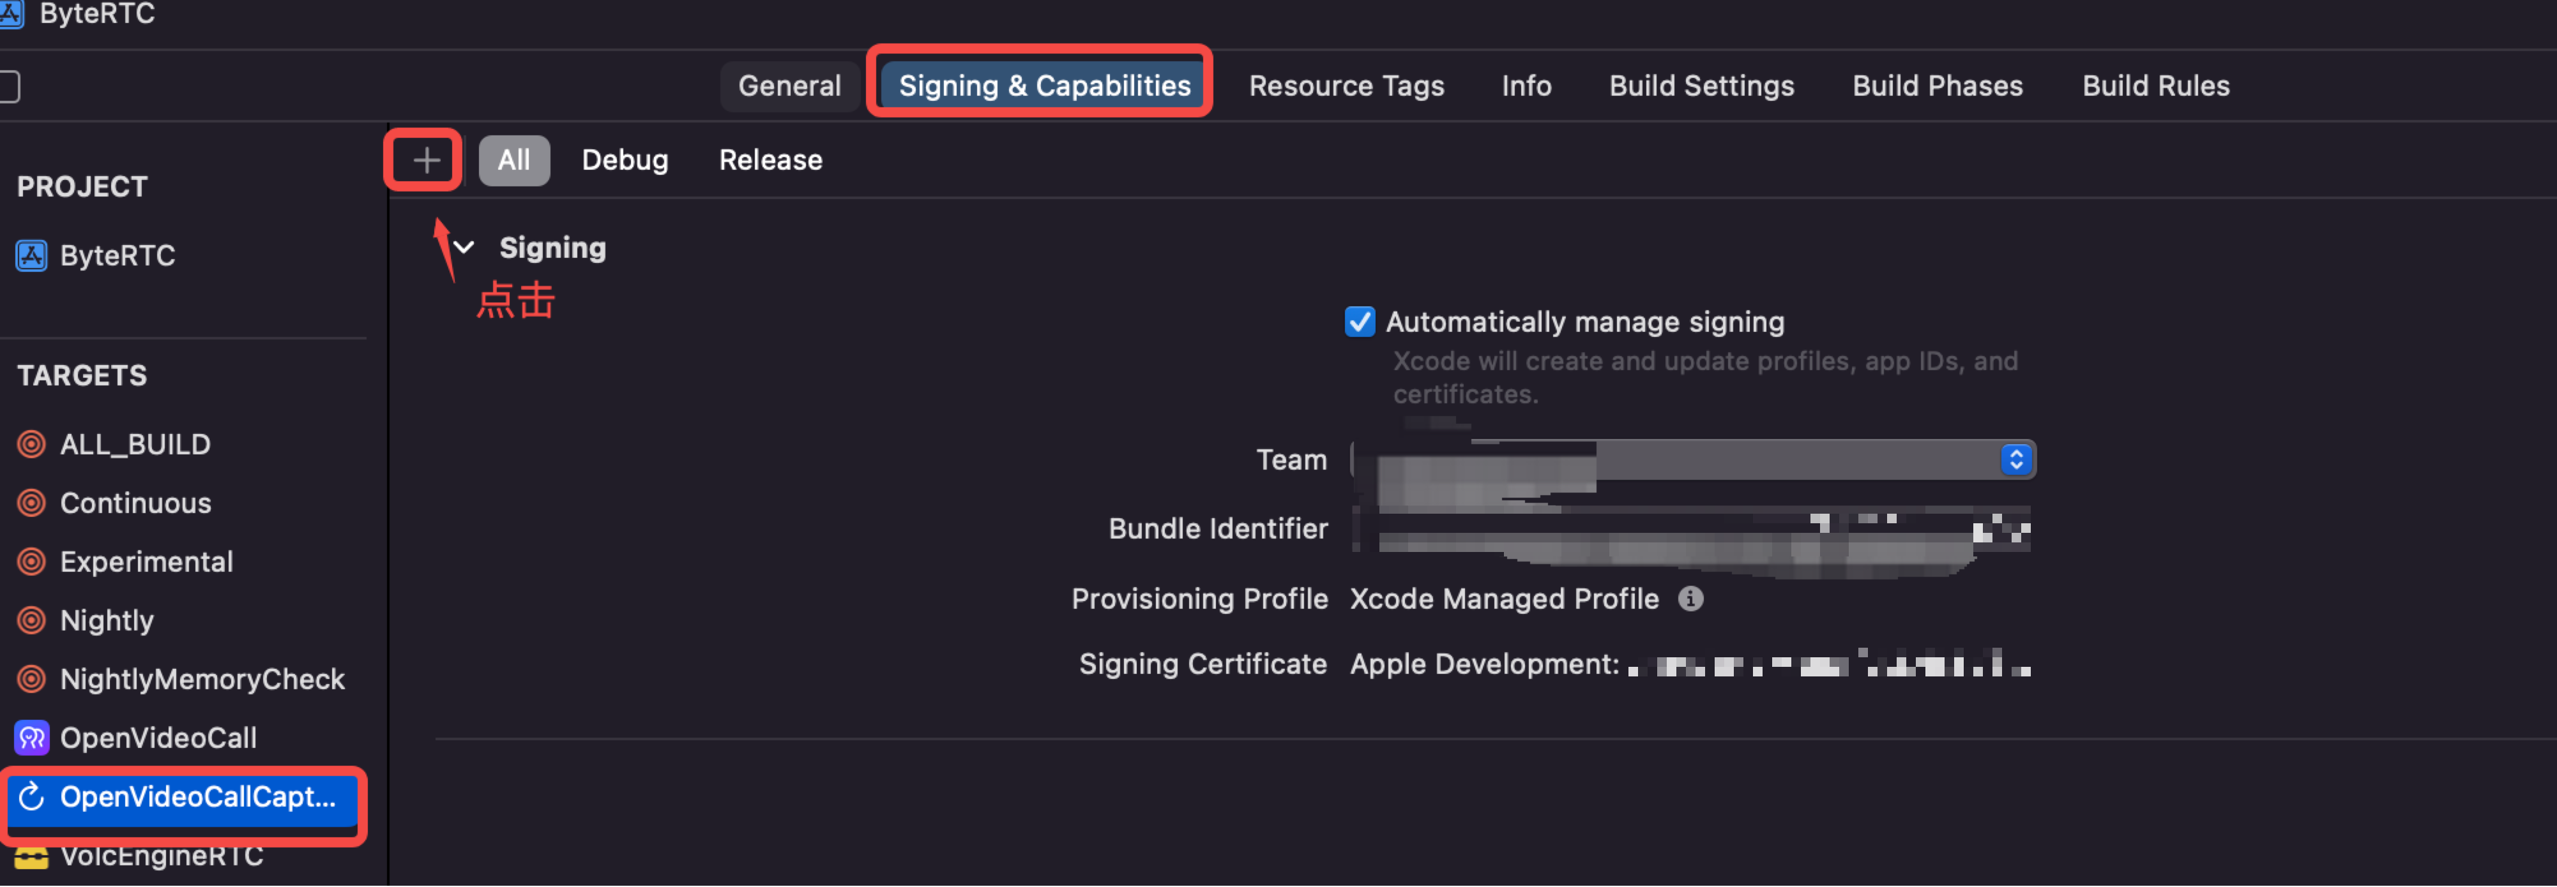2557x887 pixels.
Task: Click the NightlyMemoryCheck target icon
Action: pyautogui.click(x=32, y=680)
